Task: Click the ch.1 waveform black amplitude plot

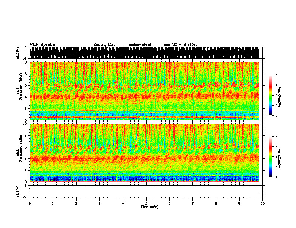Action: tap(144, 53)
